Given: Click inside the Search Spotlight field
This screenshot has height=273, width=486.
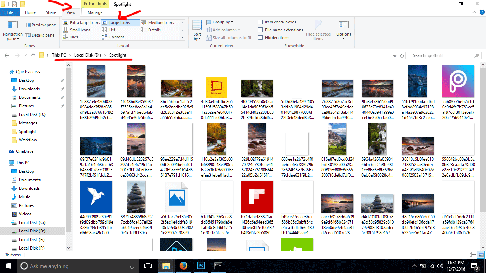Looking at the screenshot, I should [441, 55].
